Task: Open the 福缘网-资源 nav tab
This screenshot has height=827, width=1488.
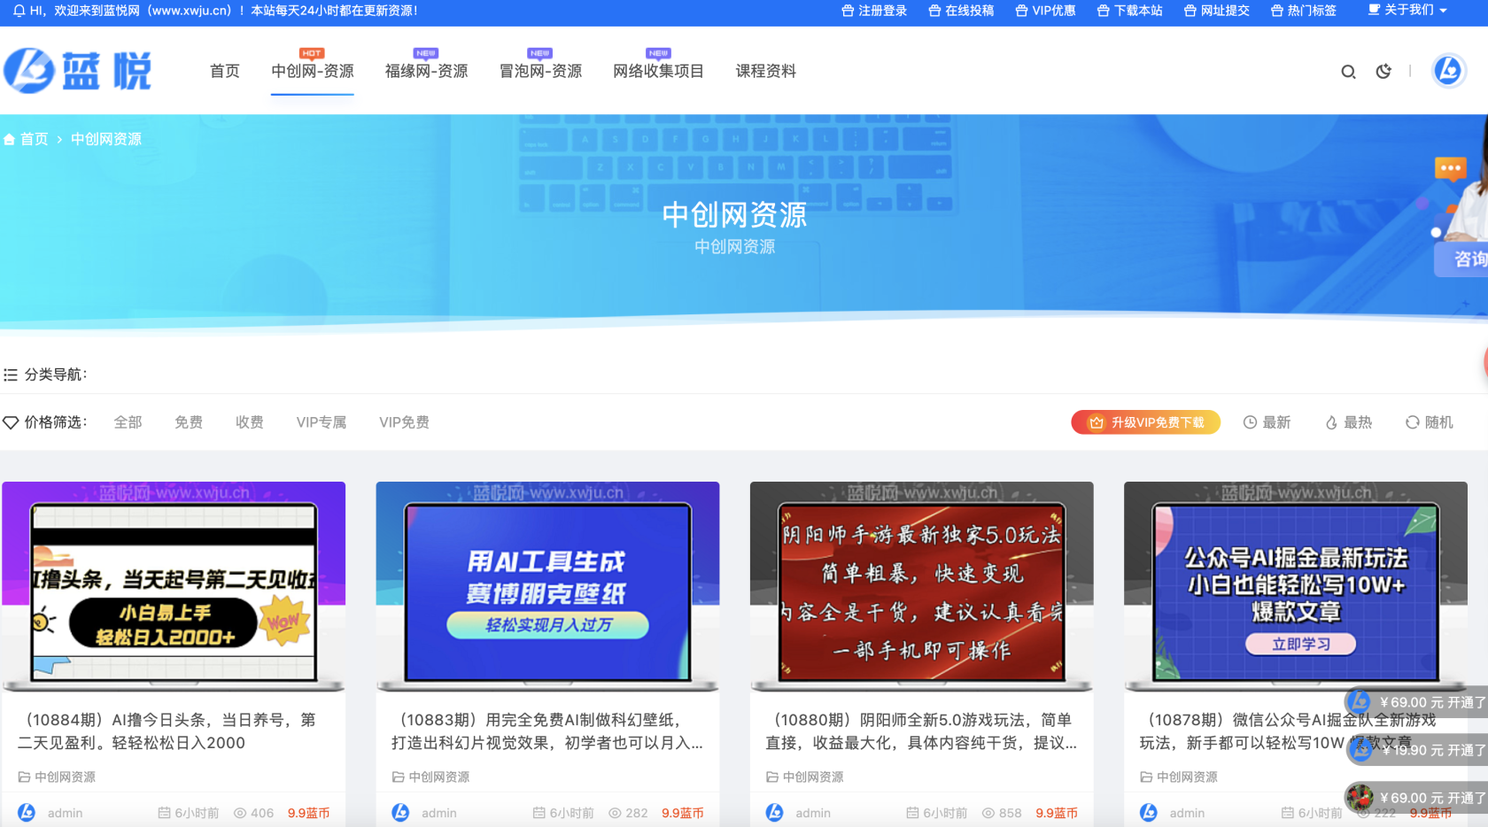Action: (x=426, y=71)
